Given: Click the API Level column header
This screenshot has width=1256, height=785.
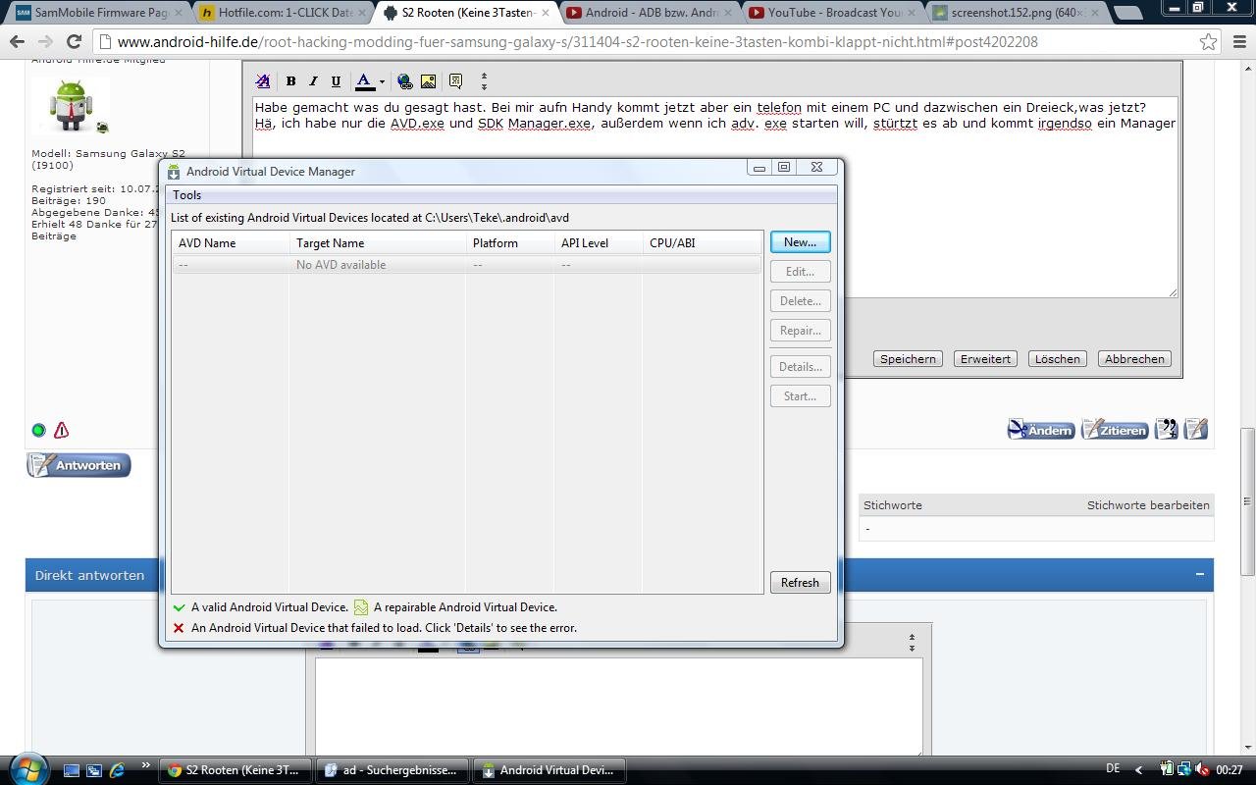Looking at the screenshot, I should (599, 243).
